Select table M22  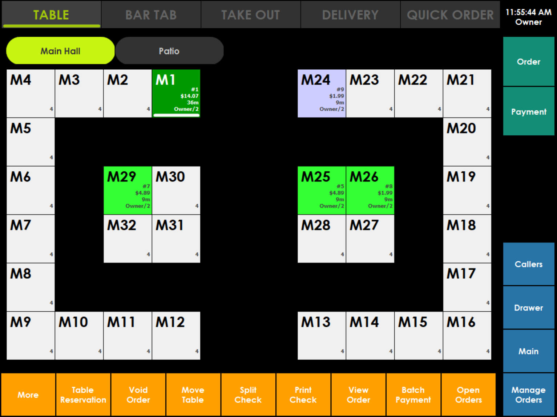[x=419, y=93]
